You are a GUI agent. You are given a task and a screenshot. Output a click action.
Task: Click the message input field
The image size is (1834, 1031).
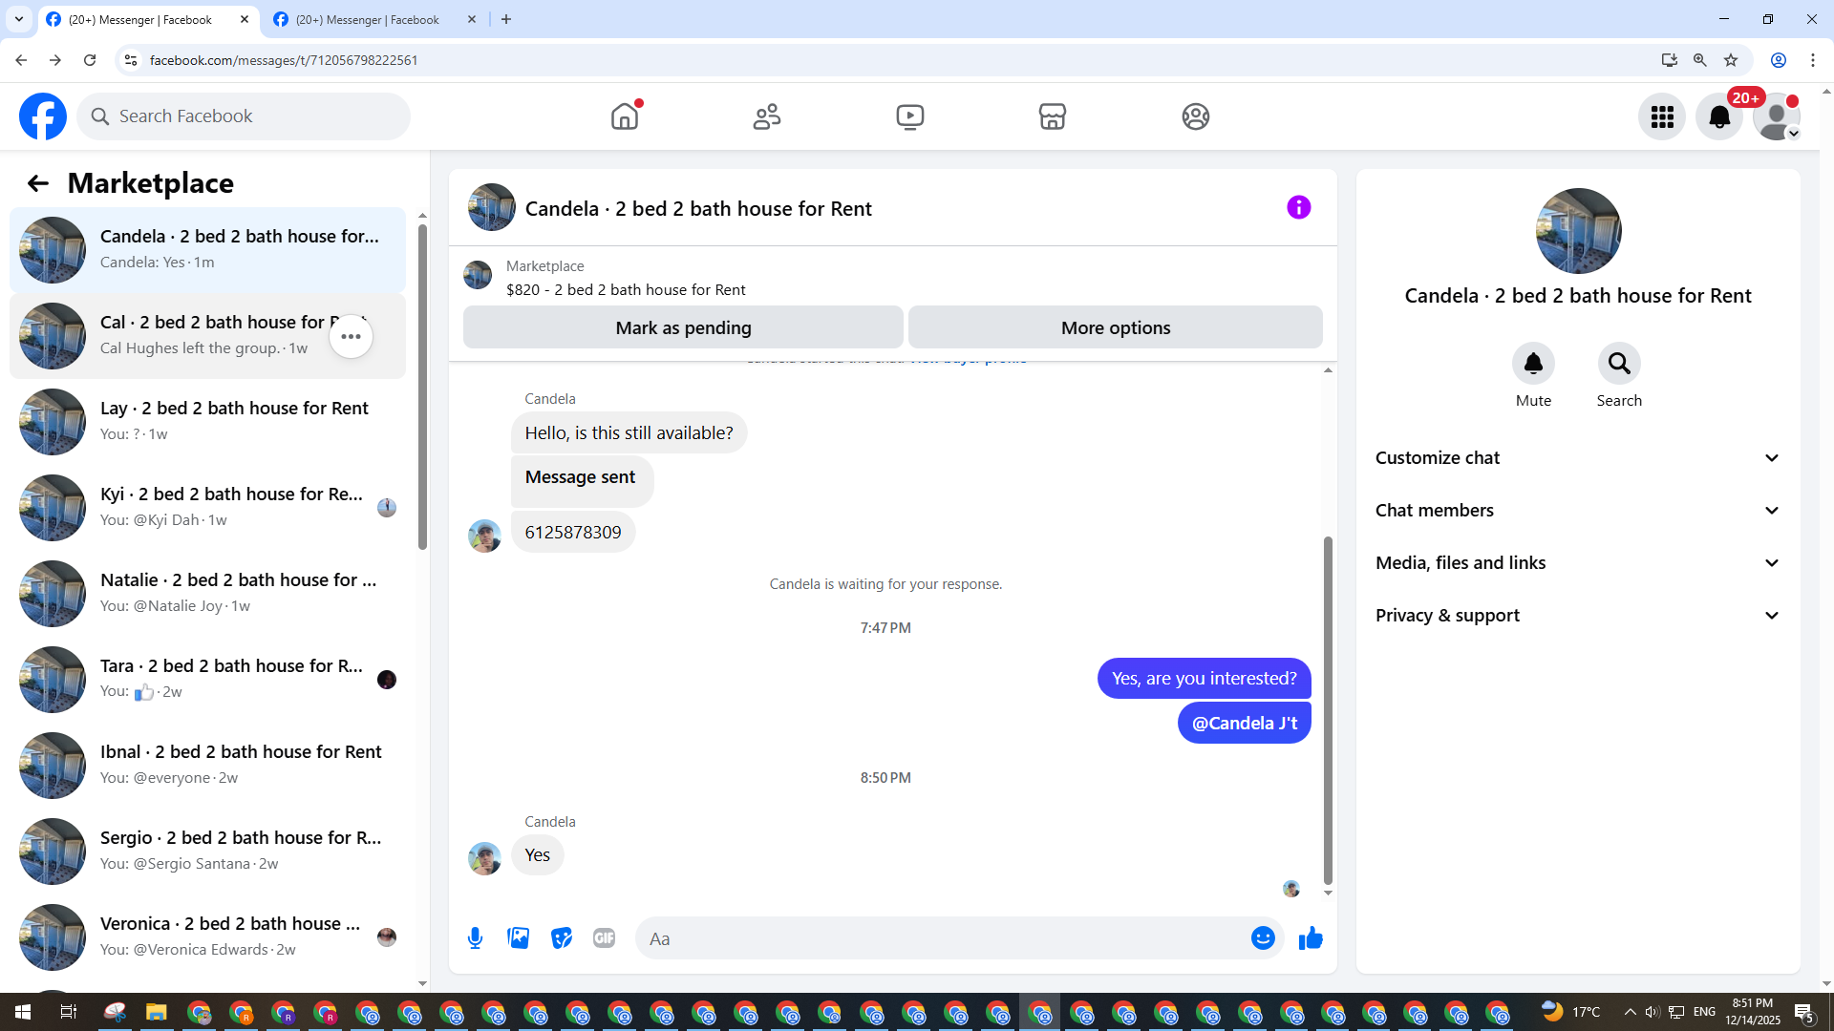tap(941, 938)
